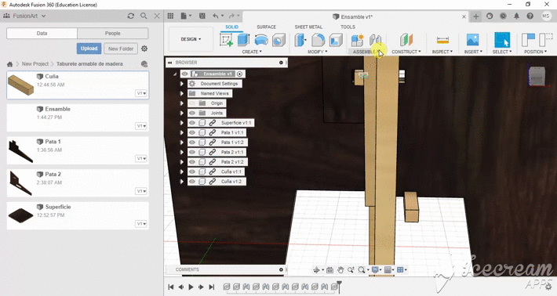
Task: Click the New Folder button
Action: tap(121, 49)
